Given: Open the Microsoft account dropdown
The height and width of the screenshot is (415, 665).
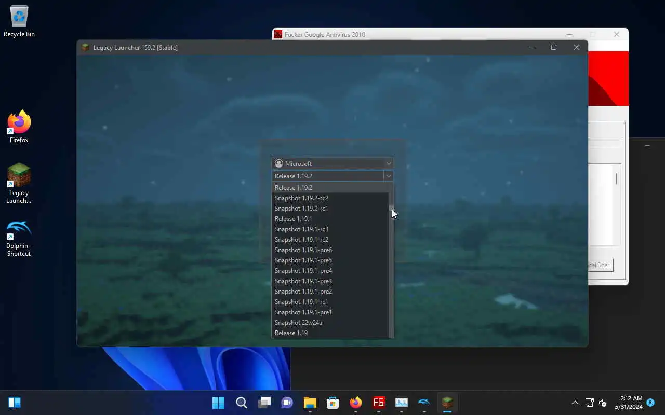Looking at the screenshot, I should click(x=332, y=163).
